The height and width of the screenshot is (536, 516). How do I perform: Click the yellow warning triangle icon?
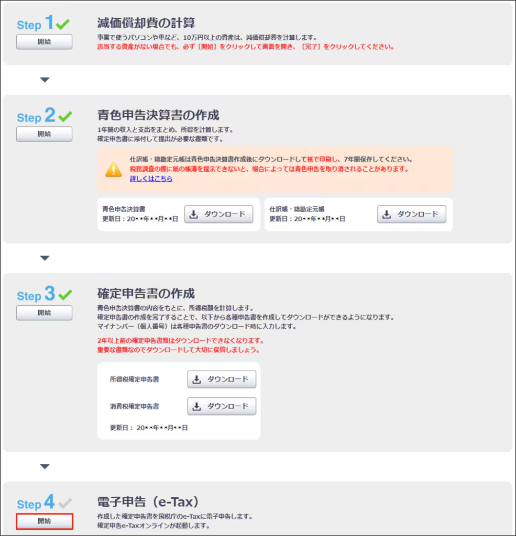[x=114, y=169]
